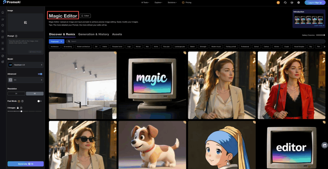This screenshot has width=328, height=169.
Task: Click the 1:1 aspect ratio square icon
Action: click(x=10, y=80)
